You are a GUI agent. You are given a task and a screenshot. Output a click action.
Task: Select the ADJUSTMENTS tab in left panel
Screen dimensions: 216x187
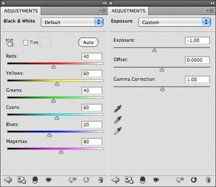coord(21,11)
